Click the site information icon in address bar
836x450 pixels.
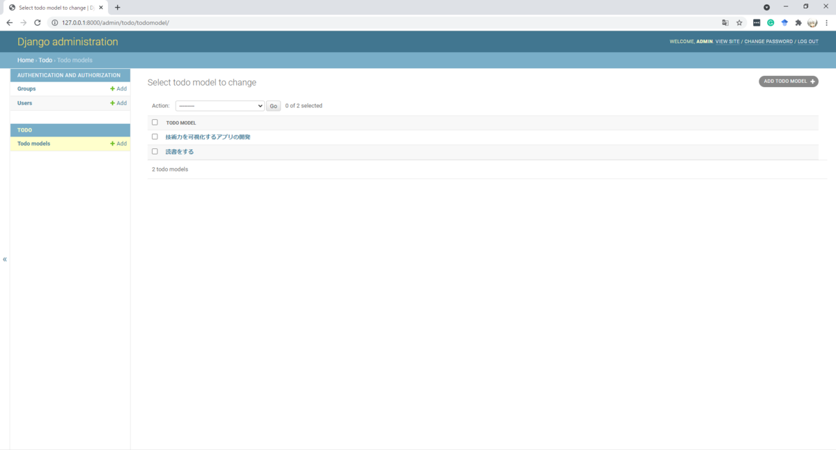(55, 22)
